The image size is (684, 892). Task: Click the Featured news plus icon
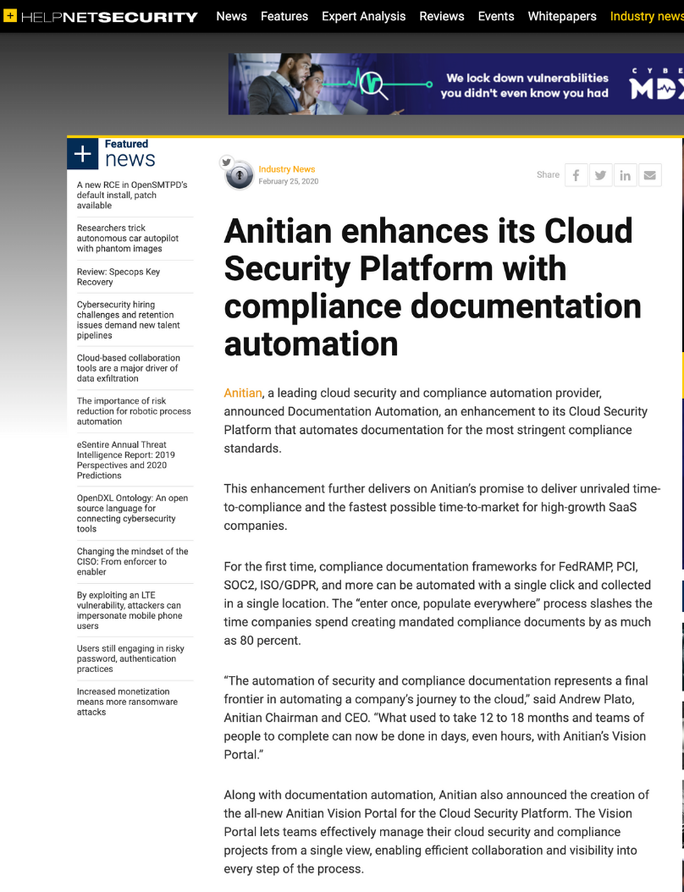[x=82, y=153]
